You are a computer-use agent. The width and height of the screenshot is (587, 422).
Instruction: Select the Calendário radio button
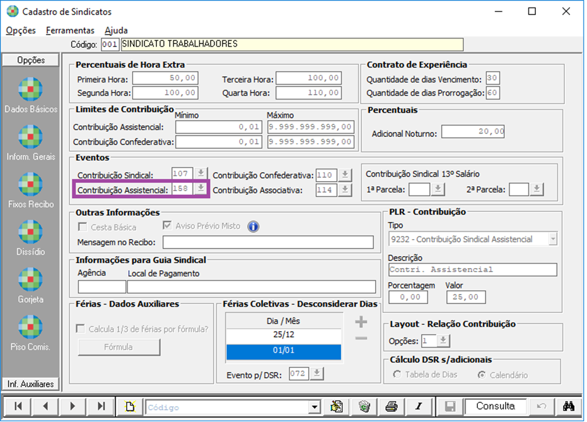tap(482, 375)
